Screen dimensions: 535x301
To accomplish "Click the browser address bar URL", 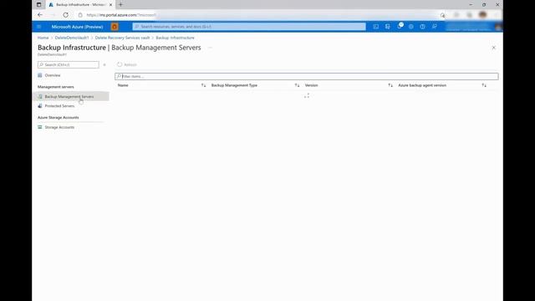I will pyautogui.click(x=121, y=15).
